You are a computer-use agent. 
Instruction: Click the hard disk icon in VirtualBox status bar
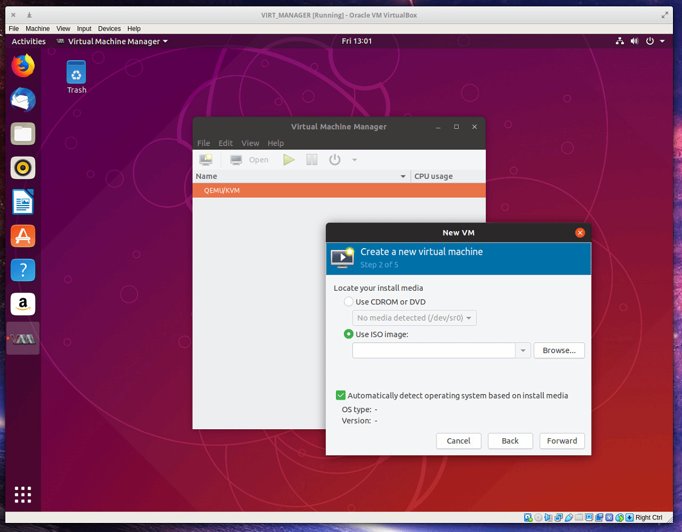click(x=528, y=517)
